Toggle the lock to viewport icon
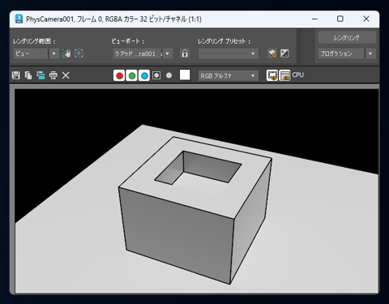The width and height of the screenshot is (389, 304). click(x=185, y=54)
